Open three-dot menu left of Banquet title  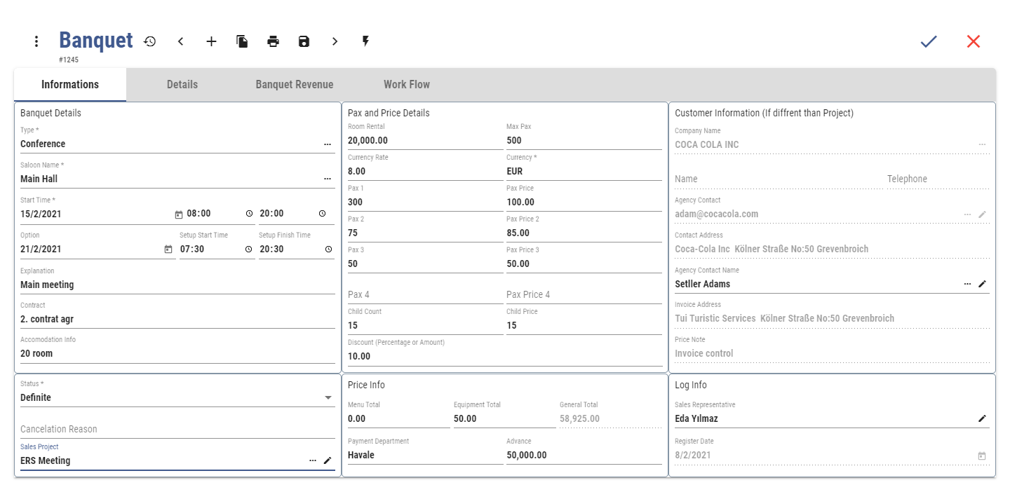36,41
